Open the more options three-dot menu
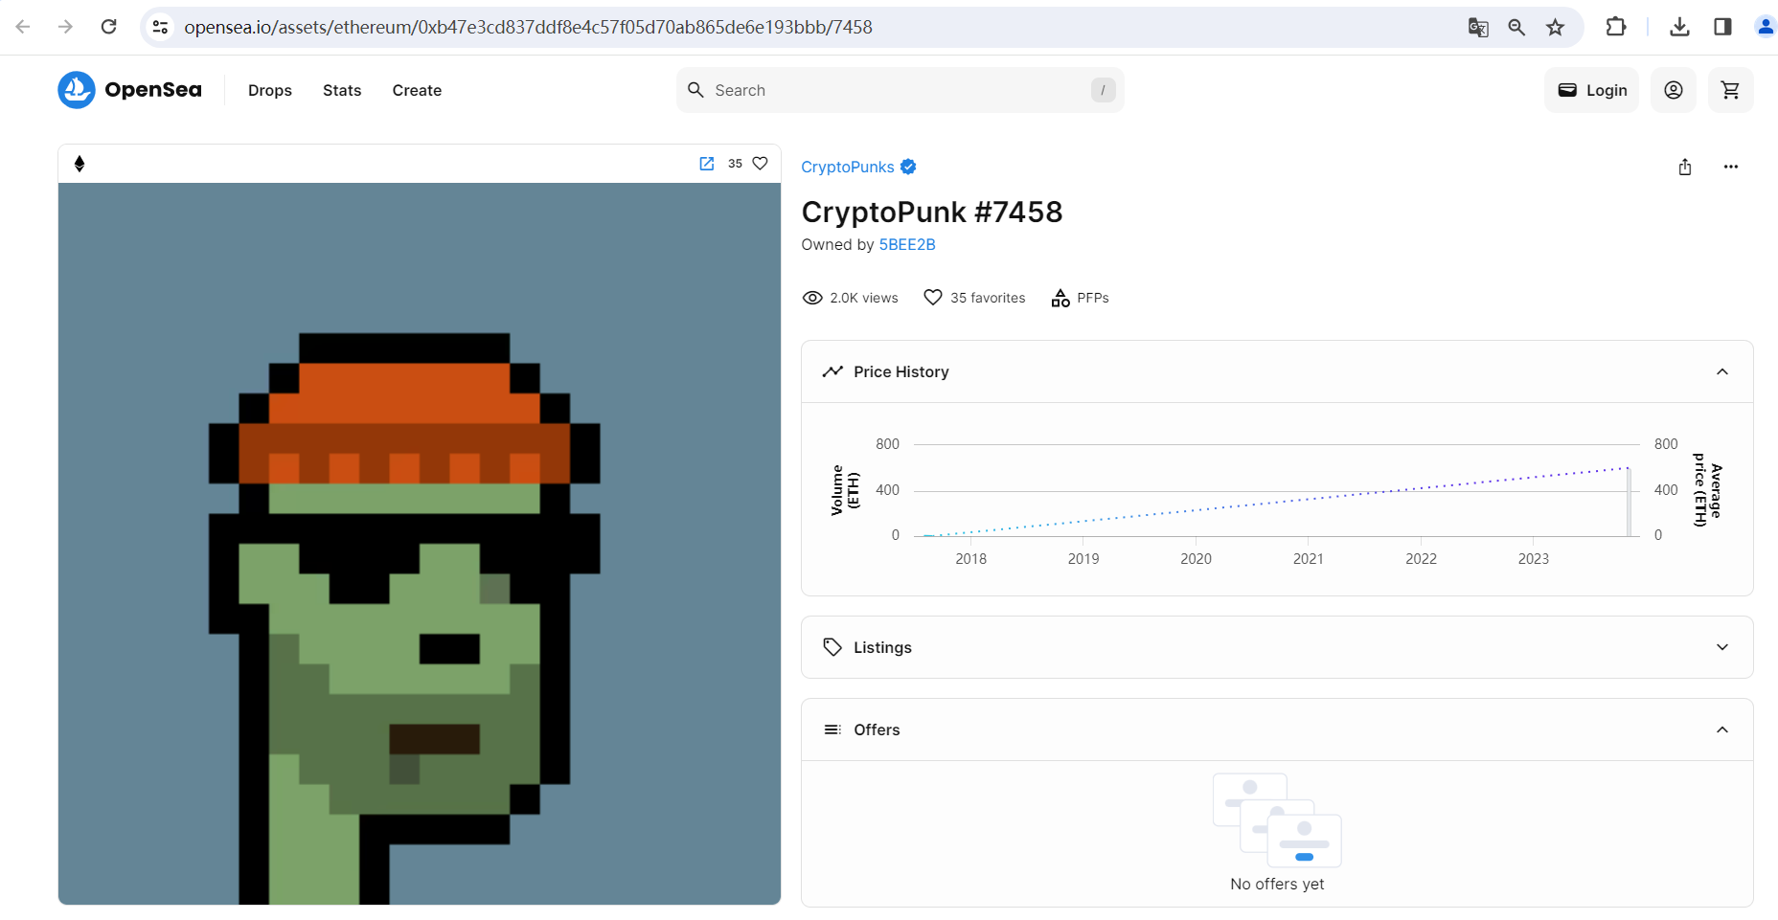This screenshot has height=920, width=1778. [1731, 167]
